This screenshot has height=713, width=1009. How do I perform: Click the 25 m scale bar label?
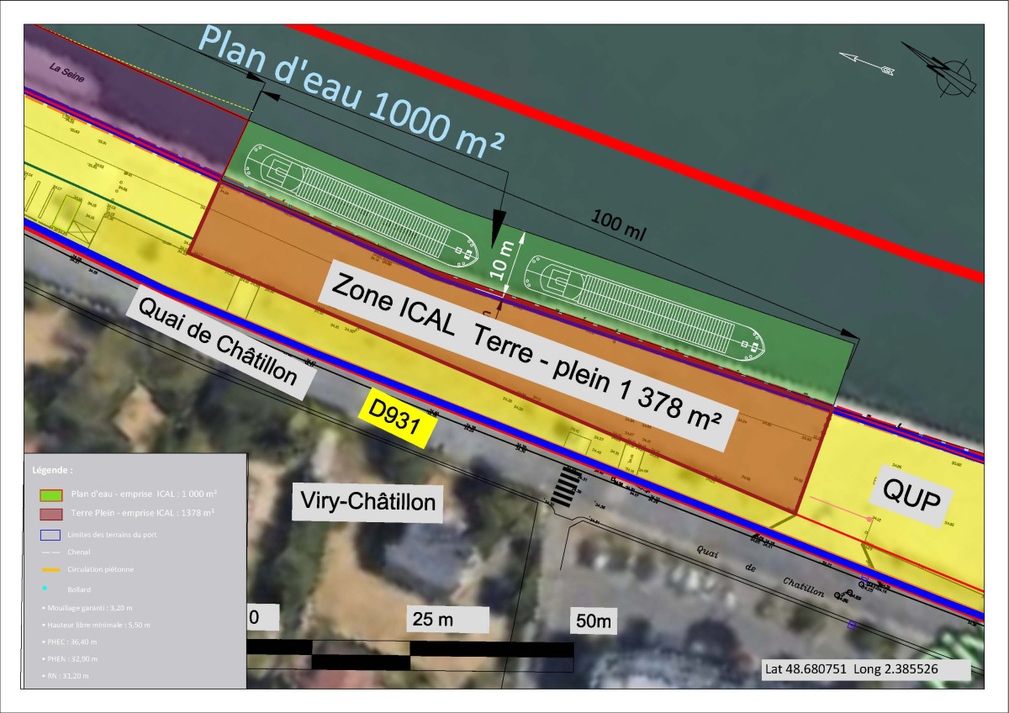point(447,621)
